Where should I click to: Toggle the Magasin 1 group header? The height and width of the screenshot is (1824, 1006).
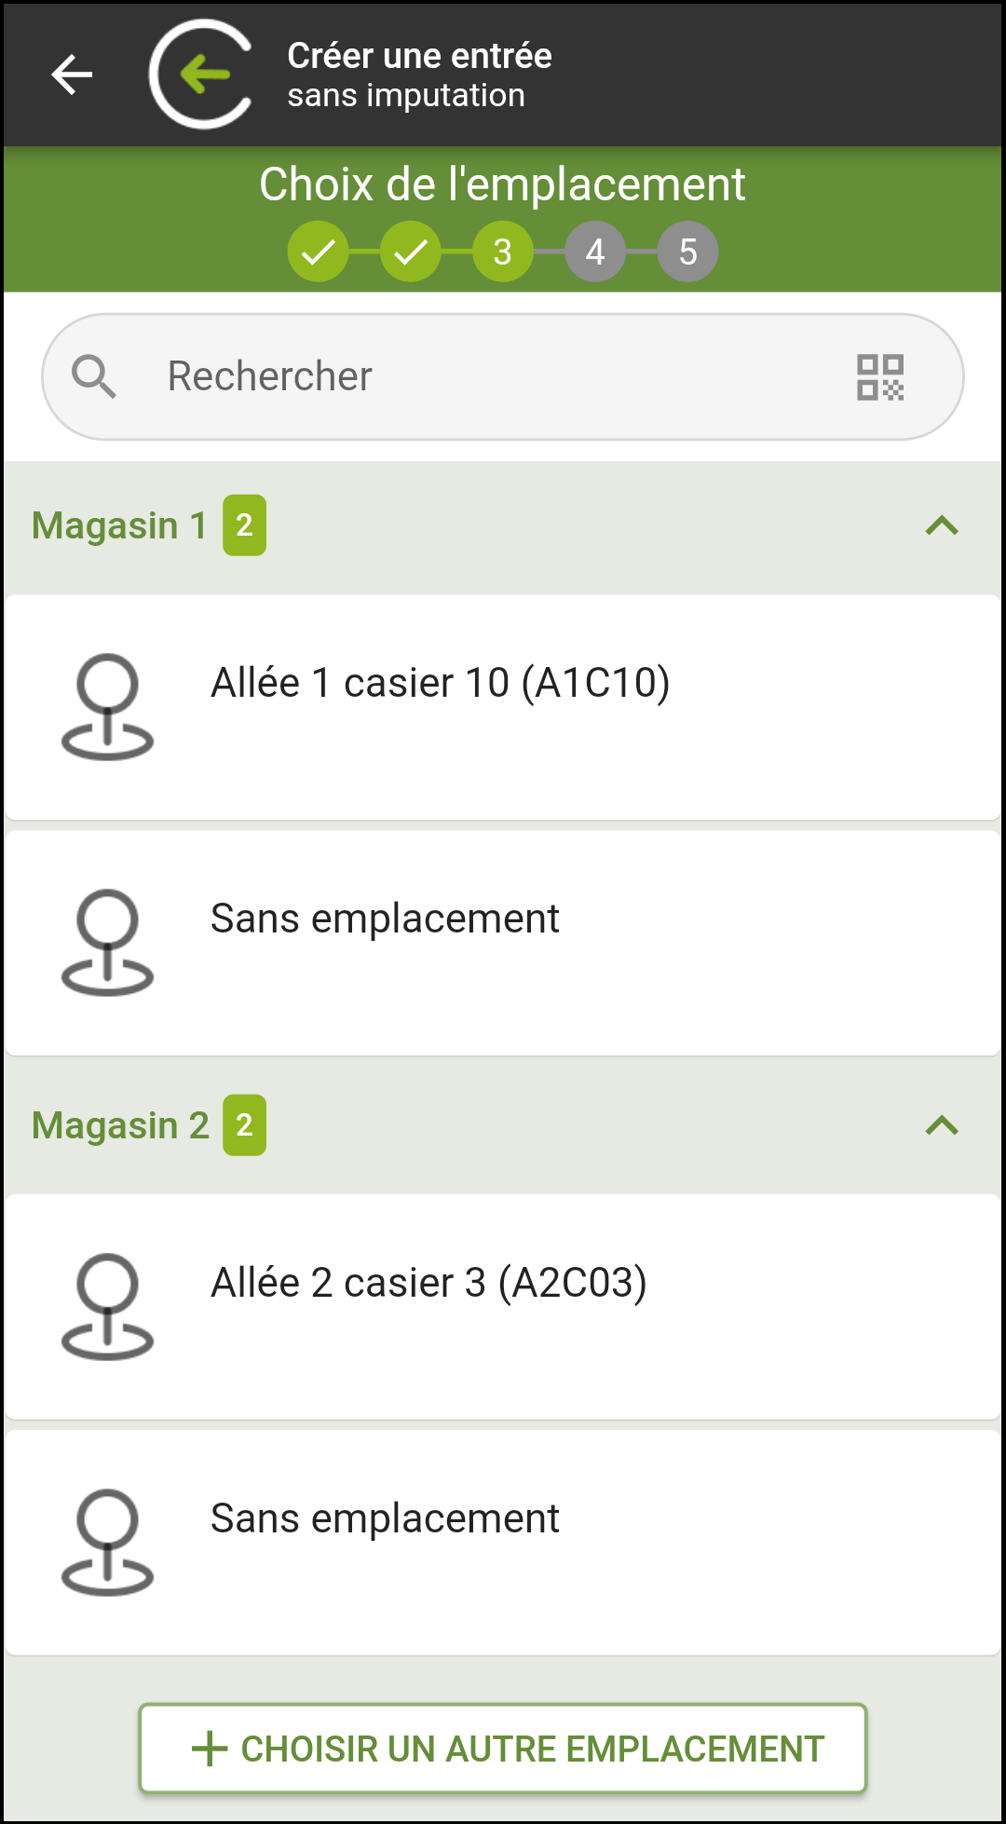(503, 526)
